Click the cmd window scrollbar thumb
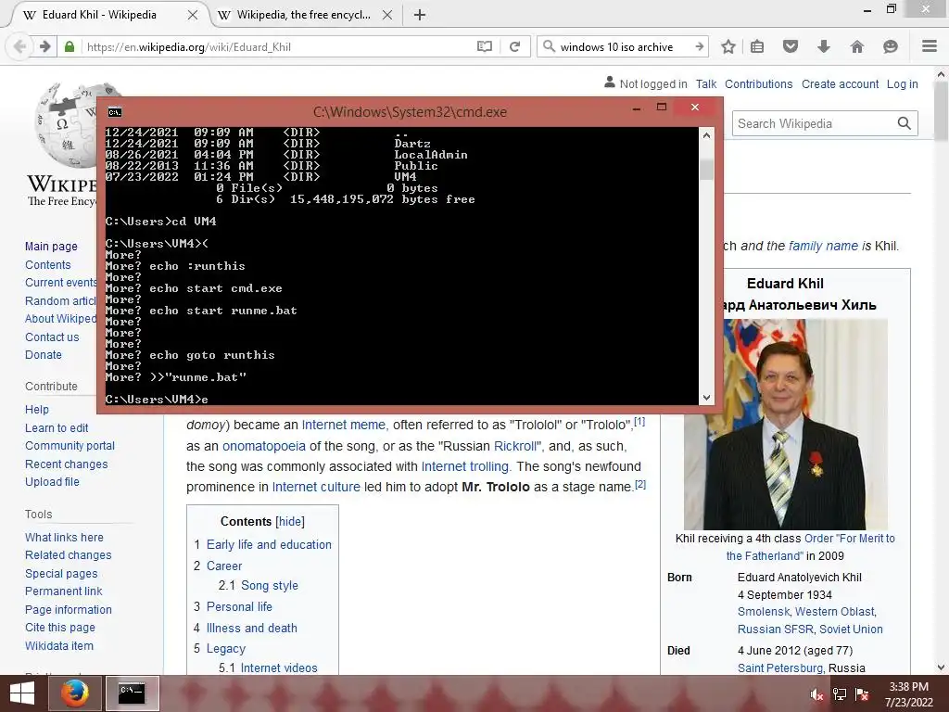The width and height of the screenshot is (949, 712). click(706, 170)
